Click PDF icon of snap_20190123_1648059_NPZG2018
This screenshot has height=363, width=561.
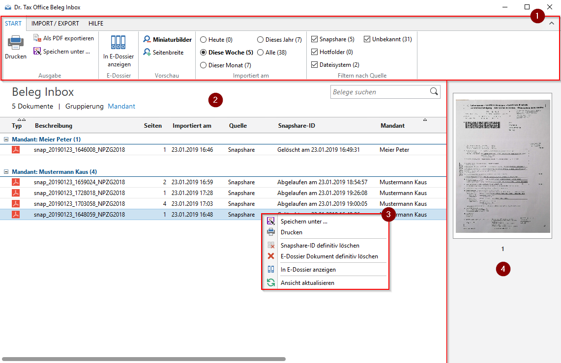16,214
